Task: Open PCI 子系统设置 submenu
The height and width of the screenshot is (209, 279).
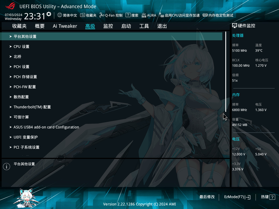Action: (111, 147)
